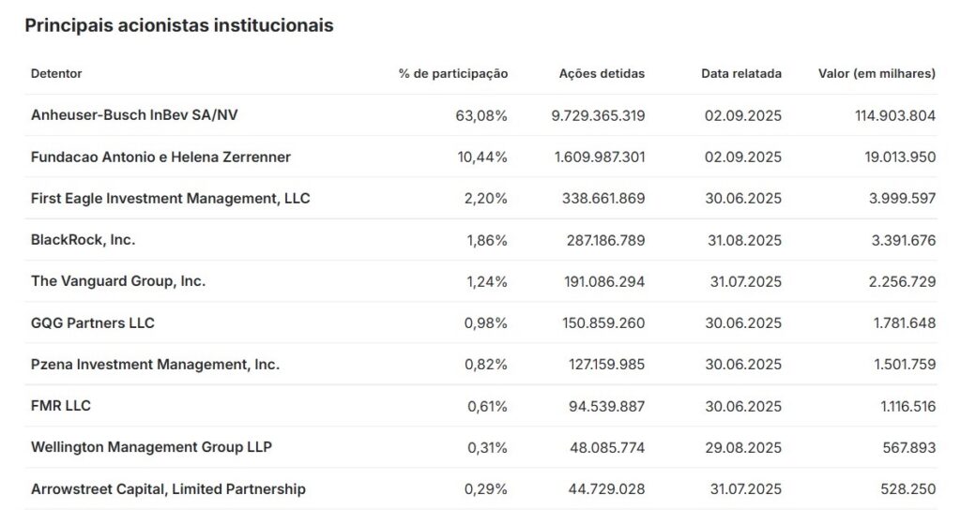Click the Data relatada column header
This screenshot has height=524, width=961.
(741, 73)
